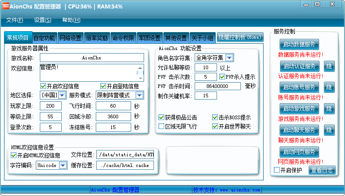Open the 角色名字符集 dropdown
The height and width of the screenshot is (196, 345).
pos(229,58)
